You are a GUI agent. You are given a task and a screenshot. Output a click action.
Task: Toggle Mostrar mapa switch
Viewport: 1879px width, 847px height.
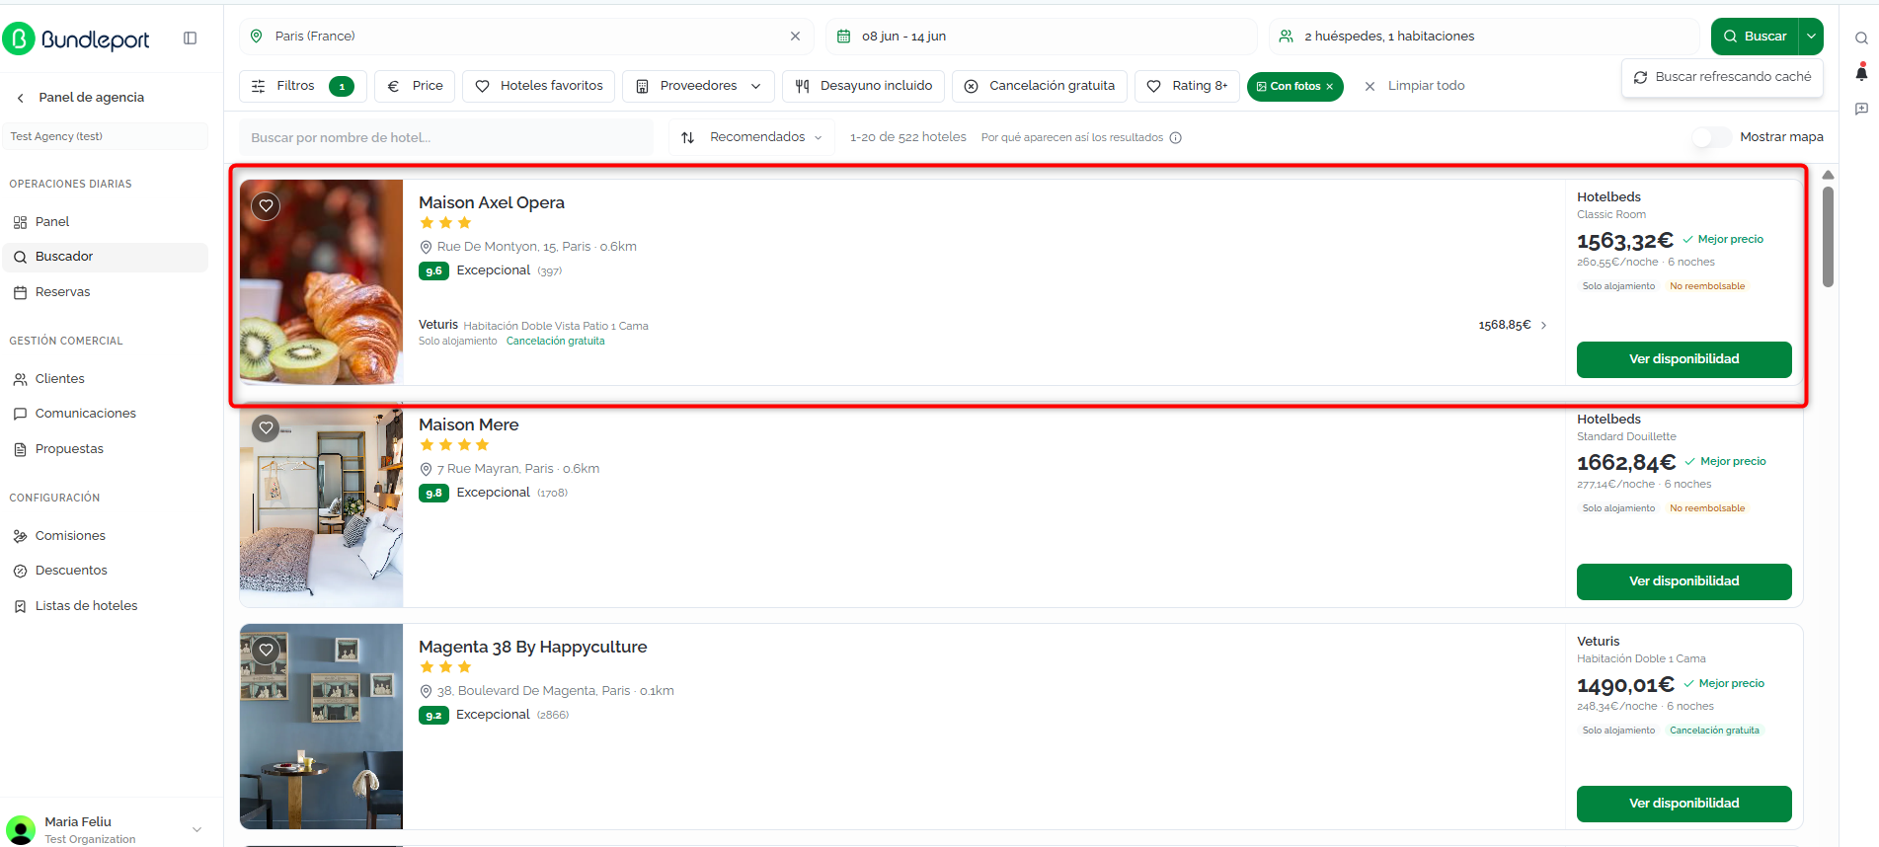click(x=1711, y=137)
